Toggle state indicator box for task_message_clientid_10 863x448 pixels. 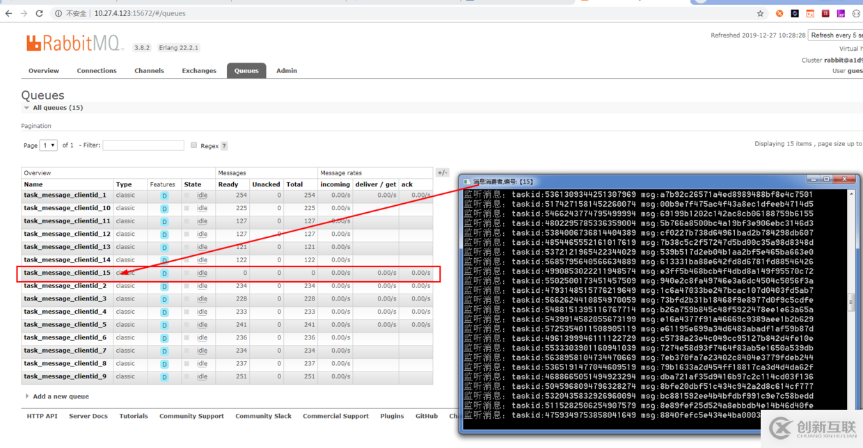tap(187, 208)
